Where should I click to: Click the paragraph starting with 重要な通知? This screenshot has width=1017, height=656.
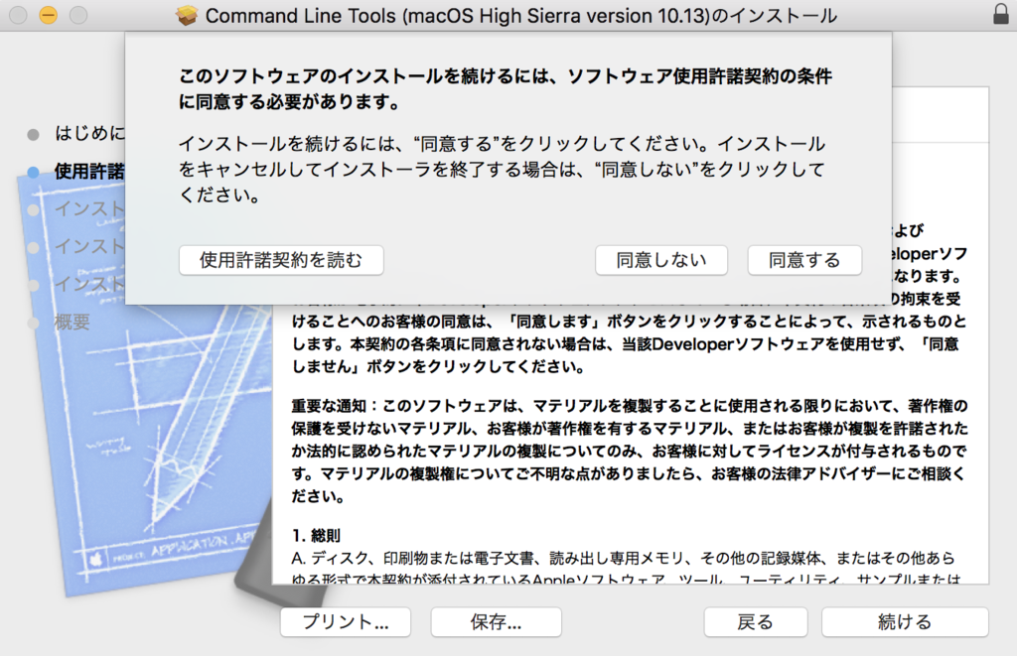coord(629,451)
